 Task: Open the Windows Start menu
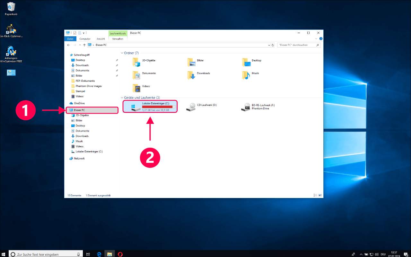coord(4,254)
